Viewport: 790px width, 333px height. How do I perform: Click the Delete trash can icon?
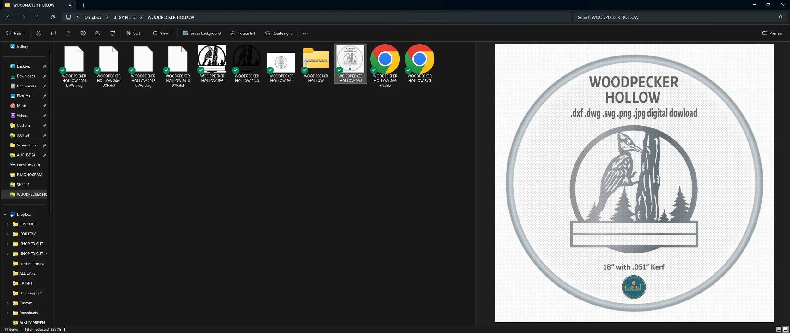pyautogui.click(x=112, y=33)
